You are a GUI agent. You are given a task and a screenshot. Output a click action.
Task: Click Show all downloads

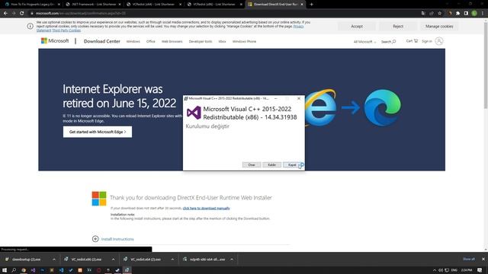click(469, 259)
